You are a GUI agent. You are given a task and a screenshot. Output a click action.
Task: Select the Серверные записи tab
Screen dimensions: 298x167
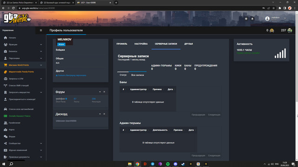(166, 44)
